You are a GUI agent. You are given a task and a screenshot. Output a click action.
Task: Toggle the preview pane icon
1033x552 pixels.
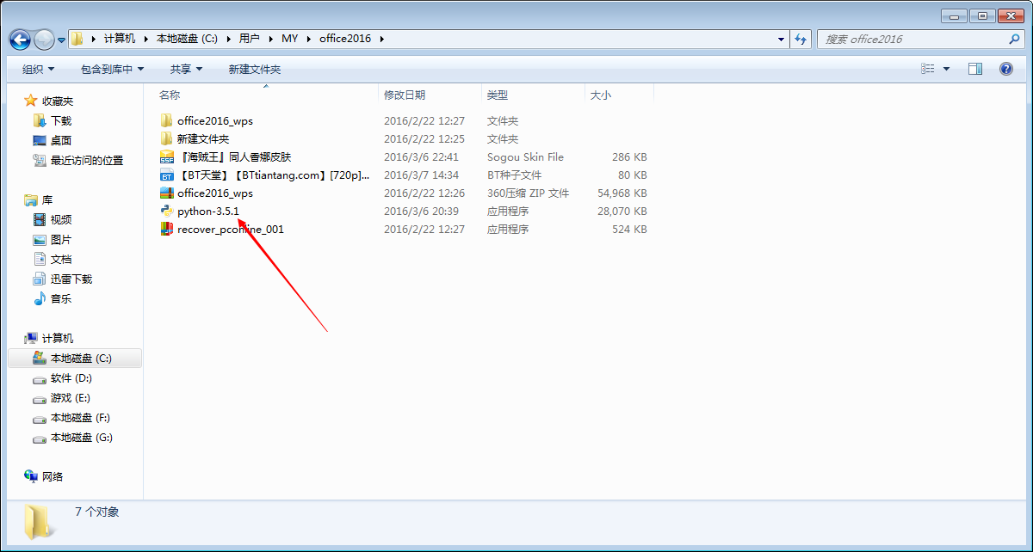(x=975, y=69)
